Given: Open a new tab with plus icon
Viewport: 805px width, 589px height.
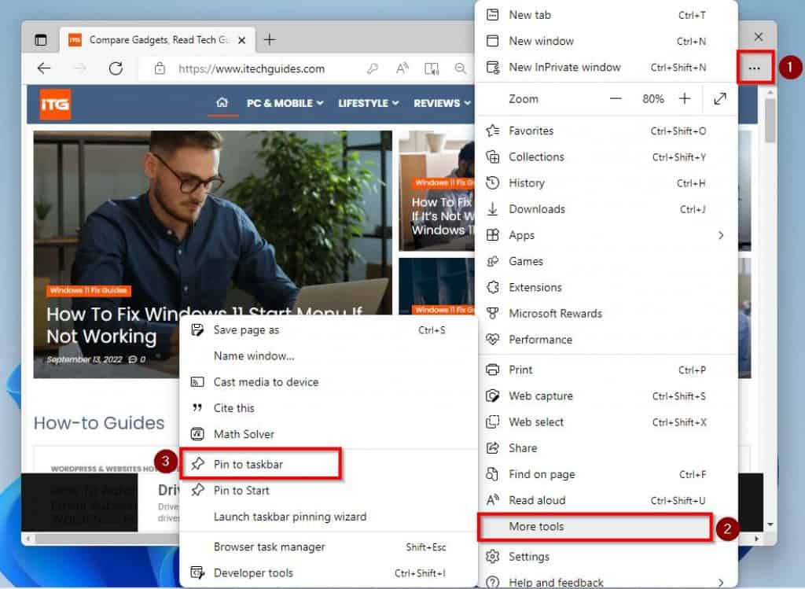Looking at the screenshot, I should point(270,39).
